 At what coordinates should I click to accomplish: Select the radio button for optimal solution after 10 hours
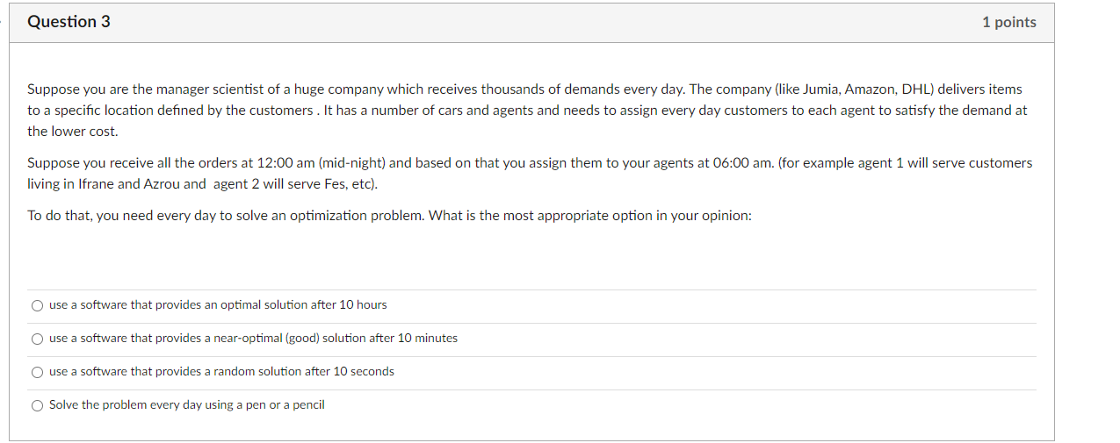click(37, 305)
